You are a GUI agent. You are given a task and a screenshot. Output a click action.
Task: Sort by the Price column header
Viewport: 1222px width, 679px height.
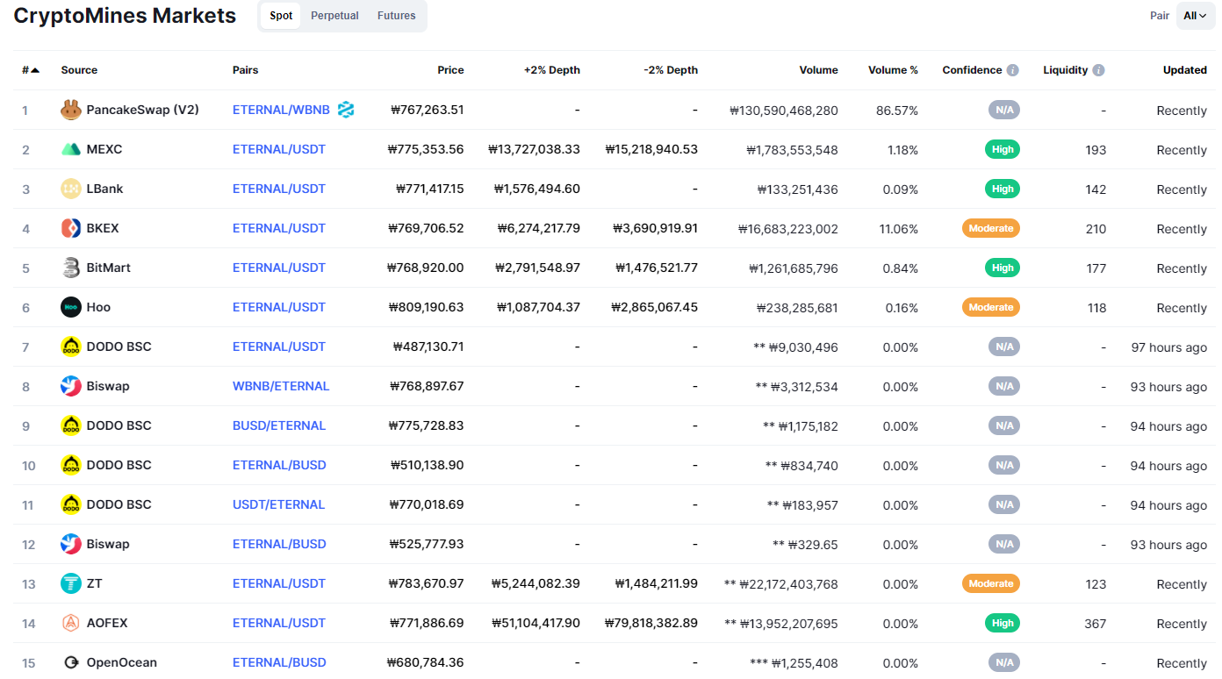tap(450, 70)
